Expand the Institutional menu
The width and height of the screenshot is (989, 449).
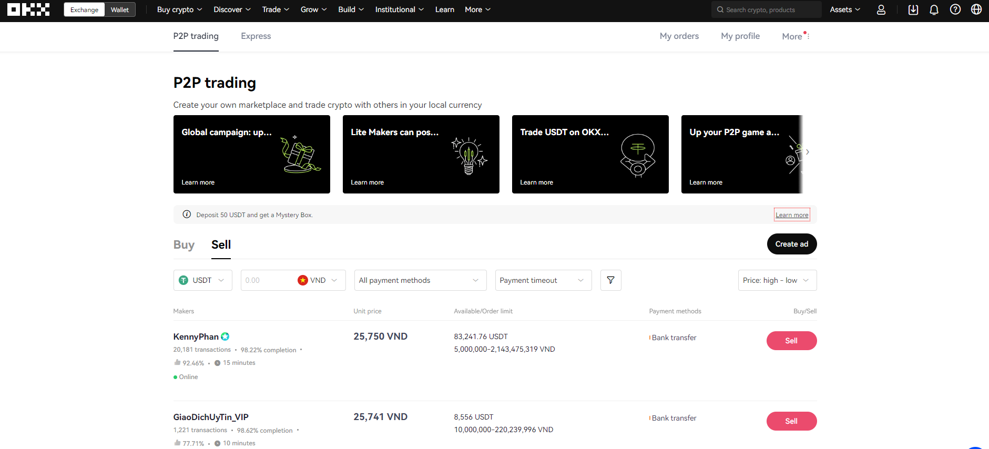(x=399, y=9)
